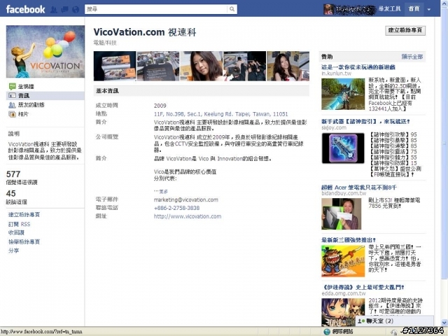Click the year 2009 founding value

[160, 106]
